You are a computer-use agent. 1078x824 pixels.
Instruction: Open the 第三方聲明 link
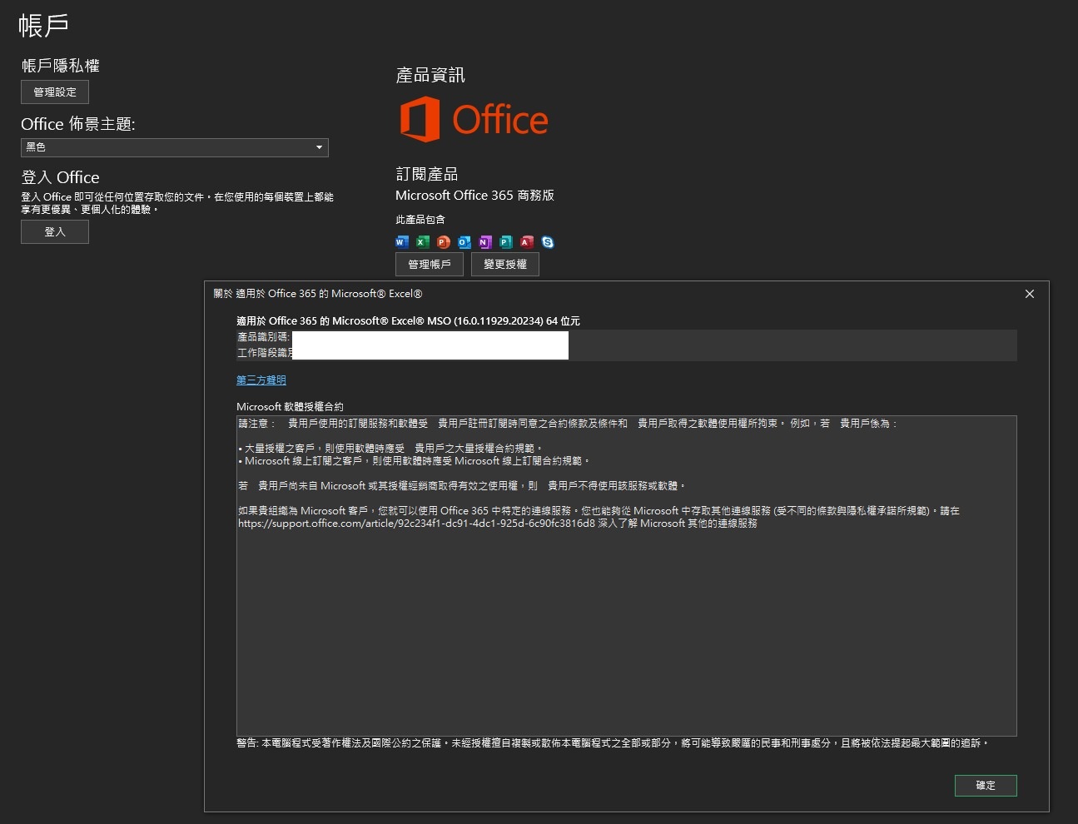(x=261, y=380)
